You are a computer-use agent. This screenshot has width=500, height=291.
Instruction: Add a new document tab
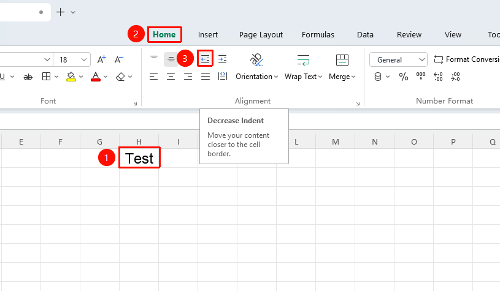pos(60,12)
